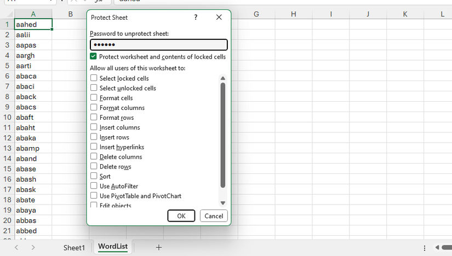Check the Delete rows box
The height and width of the screenshot is (256, 452).
(x=94, y=166)
